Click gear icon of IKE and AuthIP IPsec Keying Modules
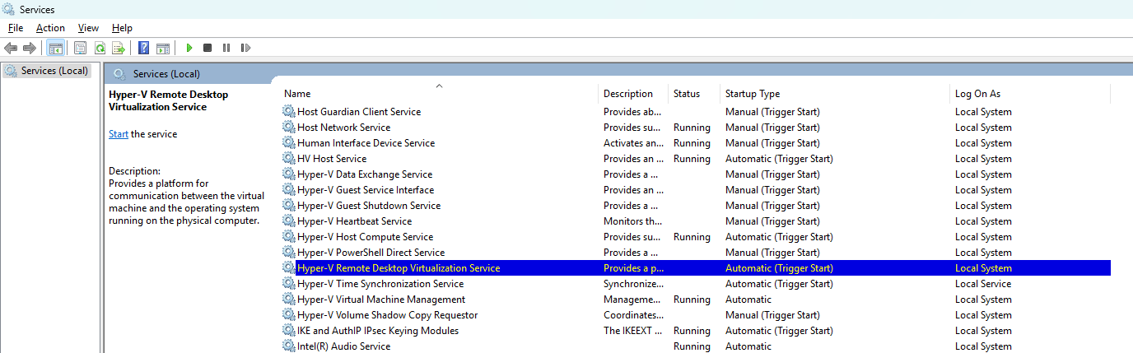1133x353 pixels. (x=289, y=331)
